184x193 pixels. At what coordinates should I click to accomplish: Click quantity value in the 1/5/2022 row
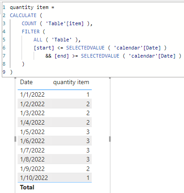88,132
